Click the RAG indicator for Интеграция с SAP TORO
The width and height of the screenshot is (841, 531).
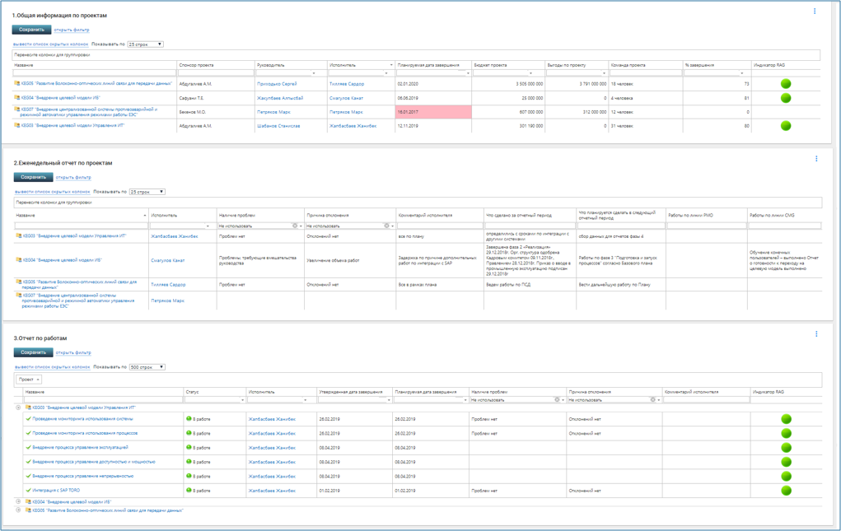(x=787, y=491)
